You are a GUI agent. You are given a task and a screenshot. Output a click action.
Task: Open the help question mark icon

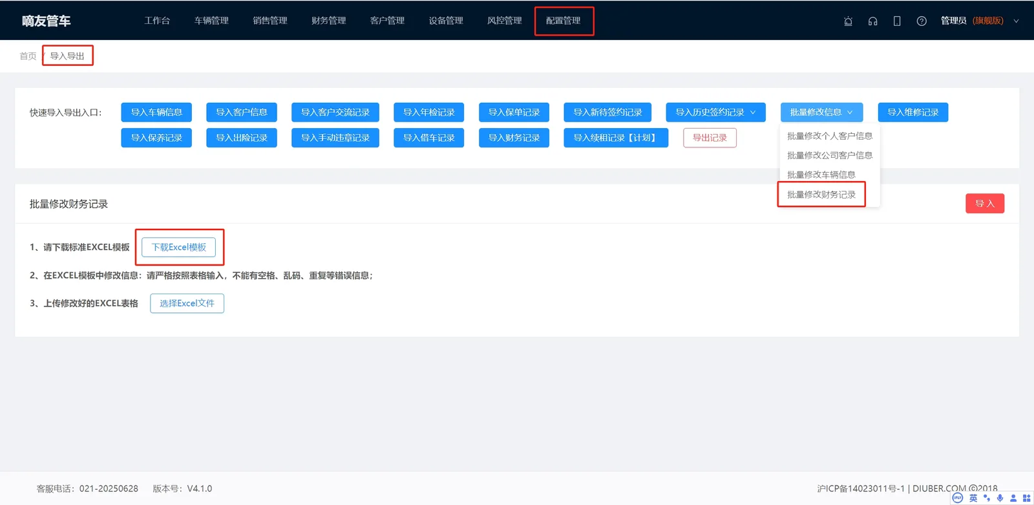[922, 21]
